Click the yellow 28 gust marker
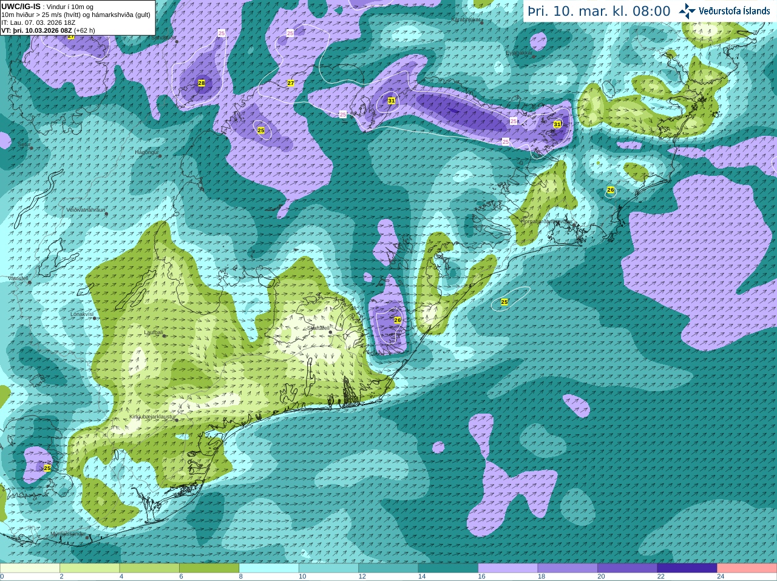This screenshot has width=777, height=581. point(202,83)
